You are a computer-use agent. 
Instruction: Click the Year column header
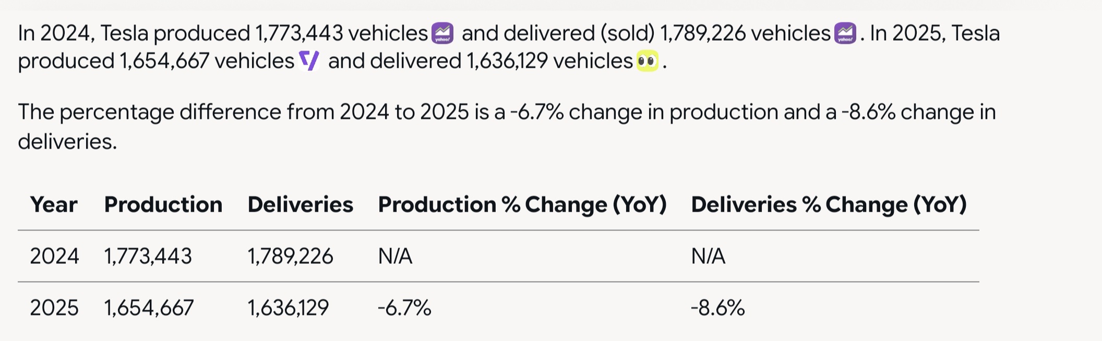(54, 204)
